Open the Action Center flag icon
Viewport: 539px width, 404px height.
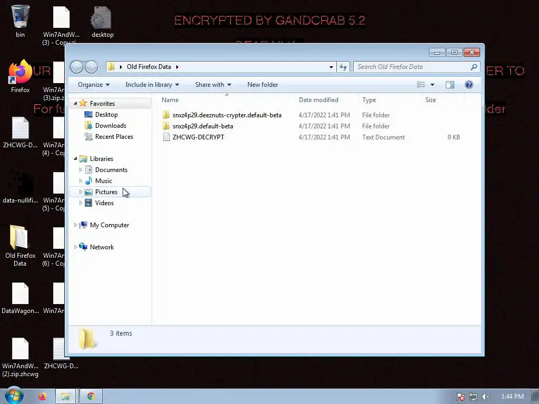[x=460, y=397]
